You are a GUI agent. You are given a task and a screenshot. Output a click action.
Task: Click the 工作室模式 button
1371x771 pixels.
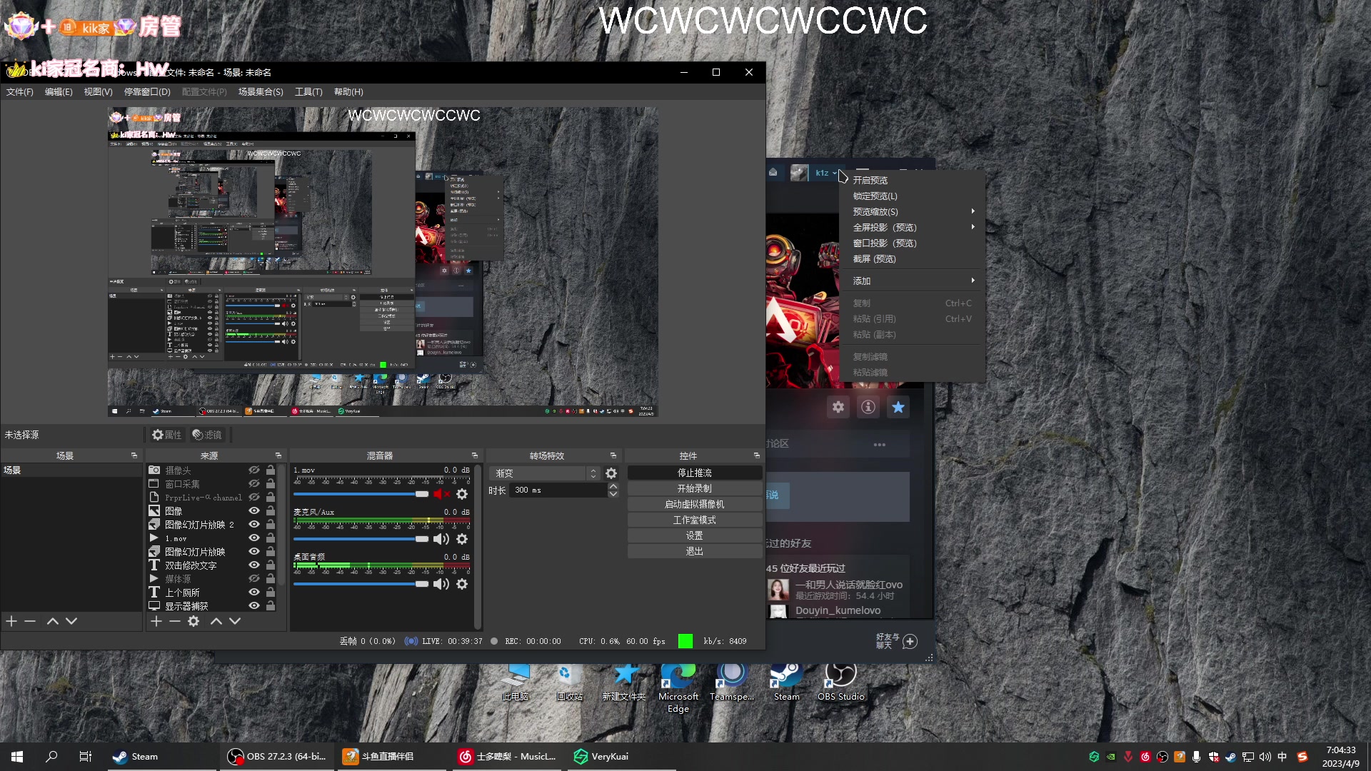pos(695,520)
